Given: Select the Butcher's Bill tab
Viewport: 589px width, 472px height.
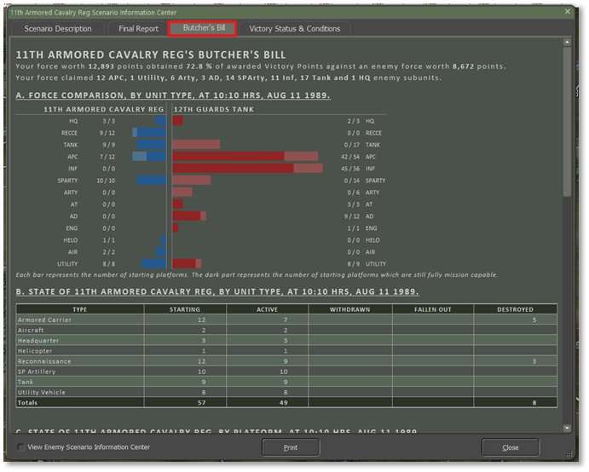Looking at the screenshot, I should pyautogui.click(x=203, y=29).
